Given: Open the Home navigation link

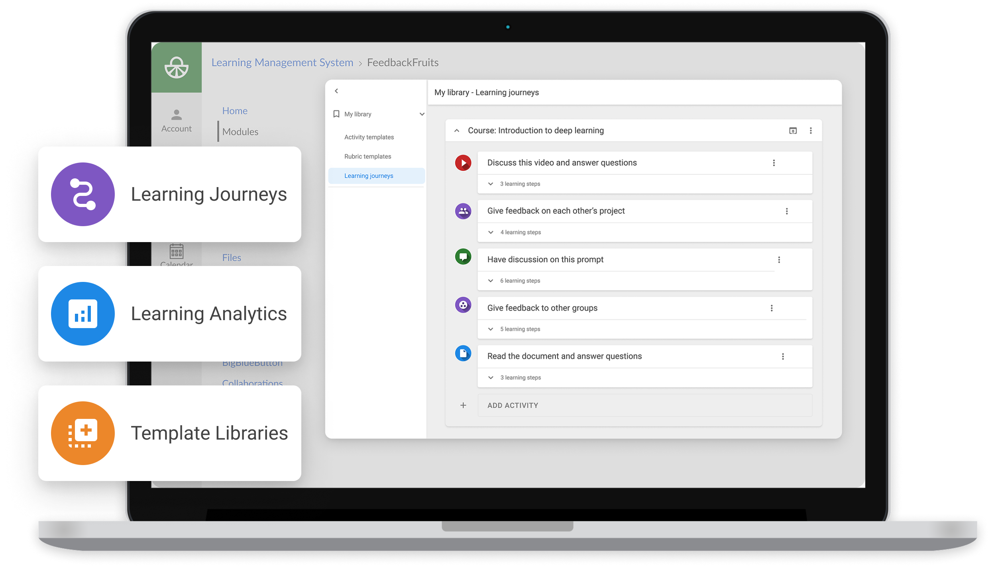Looking at the screenshot, I should click(x=235, y=111).
